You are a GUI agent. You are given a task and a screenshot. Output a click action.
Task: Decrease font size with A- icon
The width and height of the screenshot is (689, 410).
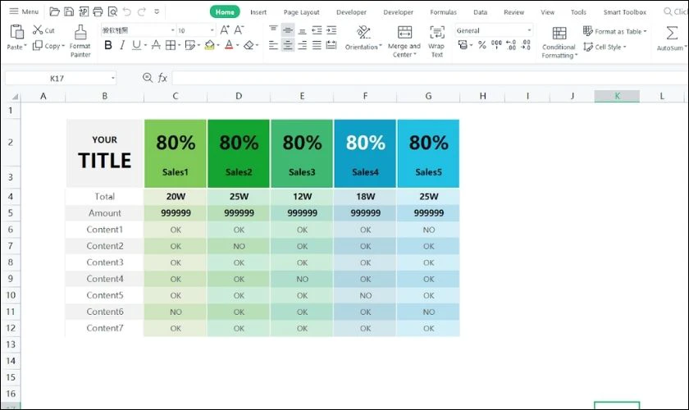[x=239, y=30]
